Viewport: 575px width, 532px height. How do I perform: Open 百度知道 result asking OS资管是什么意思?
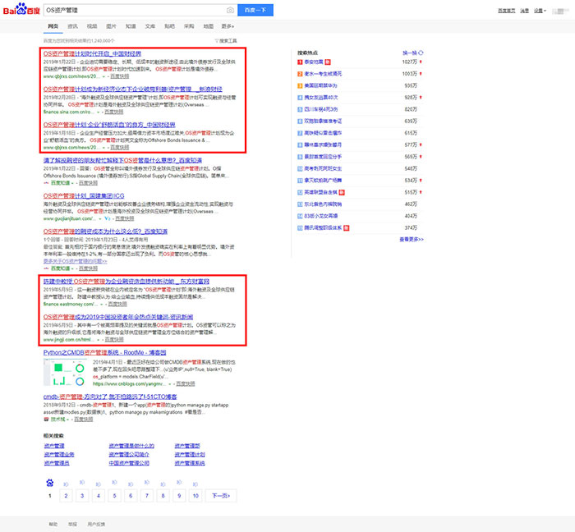tap(122, 160)
